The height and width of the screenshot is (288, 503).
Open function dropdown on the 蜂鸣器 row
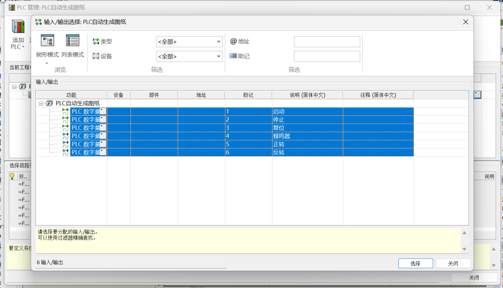pos(103,135)
